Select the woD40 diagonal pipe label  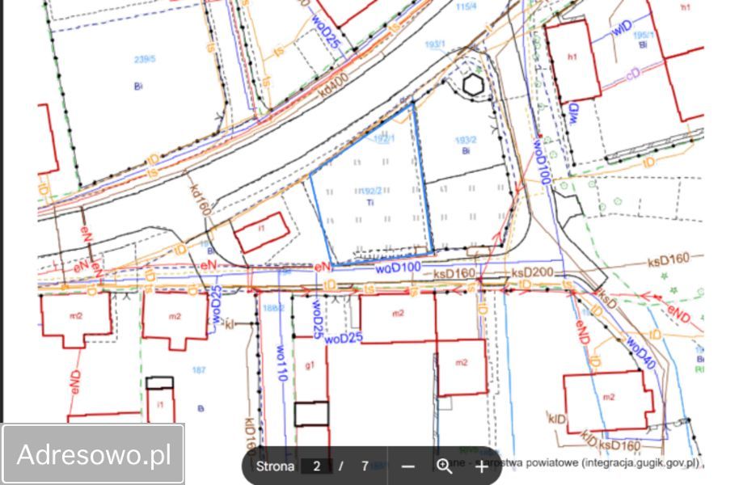(x=640, y=353)
